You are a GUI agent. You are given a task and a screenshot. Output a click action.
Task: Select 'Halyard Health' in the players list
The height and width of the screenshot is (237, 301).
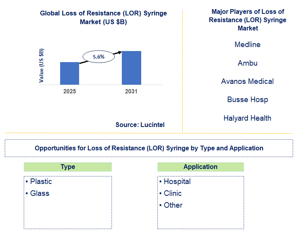click(x=247, y=118)
